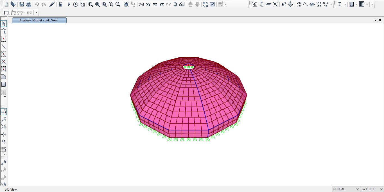Redo the last undone action

click(x=44, y=4)
